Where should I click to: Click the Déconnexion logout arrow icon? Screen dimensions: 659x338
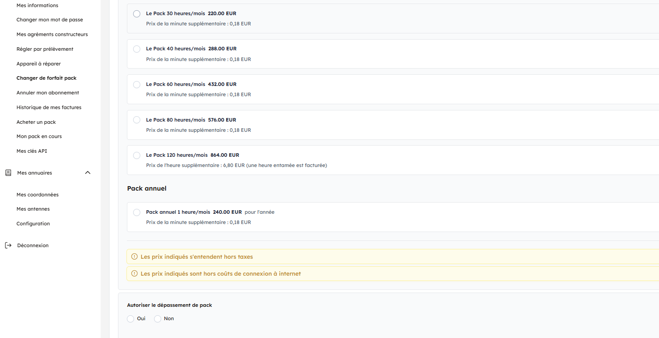[8, 245]
